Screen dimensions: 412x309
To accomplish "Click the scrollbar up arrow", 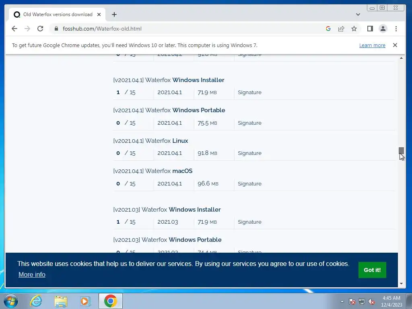I will 401,58.
